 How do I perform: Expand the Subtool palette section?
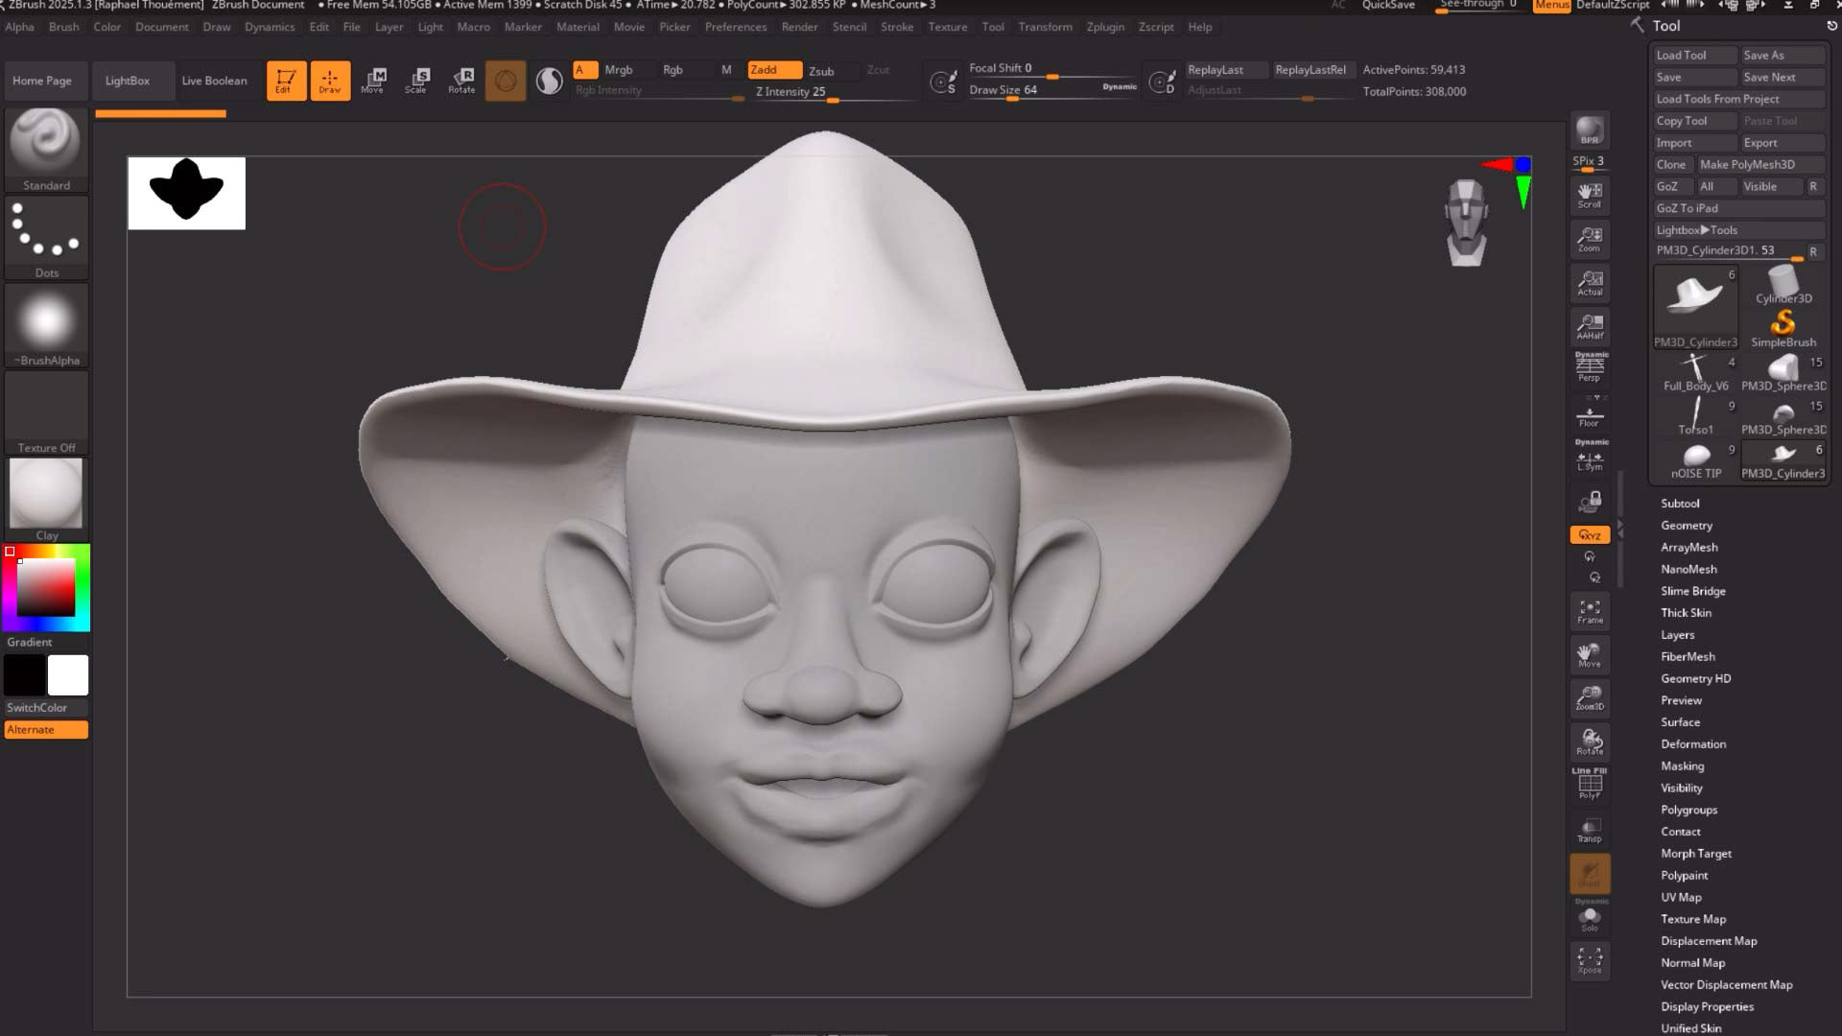pos(1680,504)
